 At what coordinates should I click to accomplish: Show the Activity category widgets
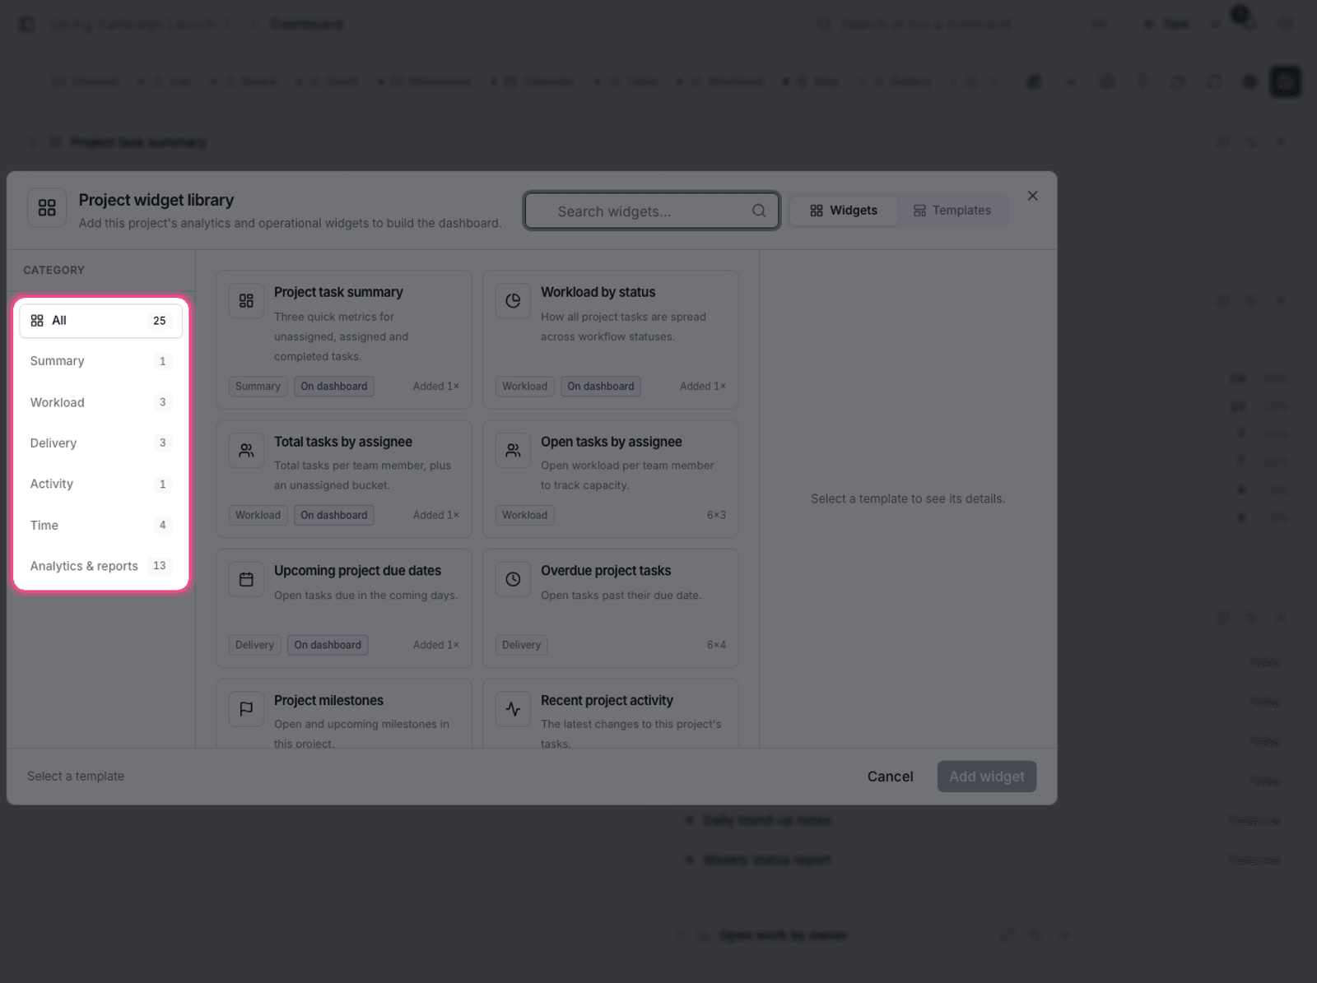[x=101, y=484]
